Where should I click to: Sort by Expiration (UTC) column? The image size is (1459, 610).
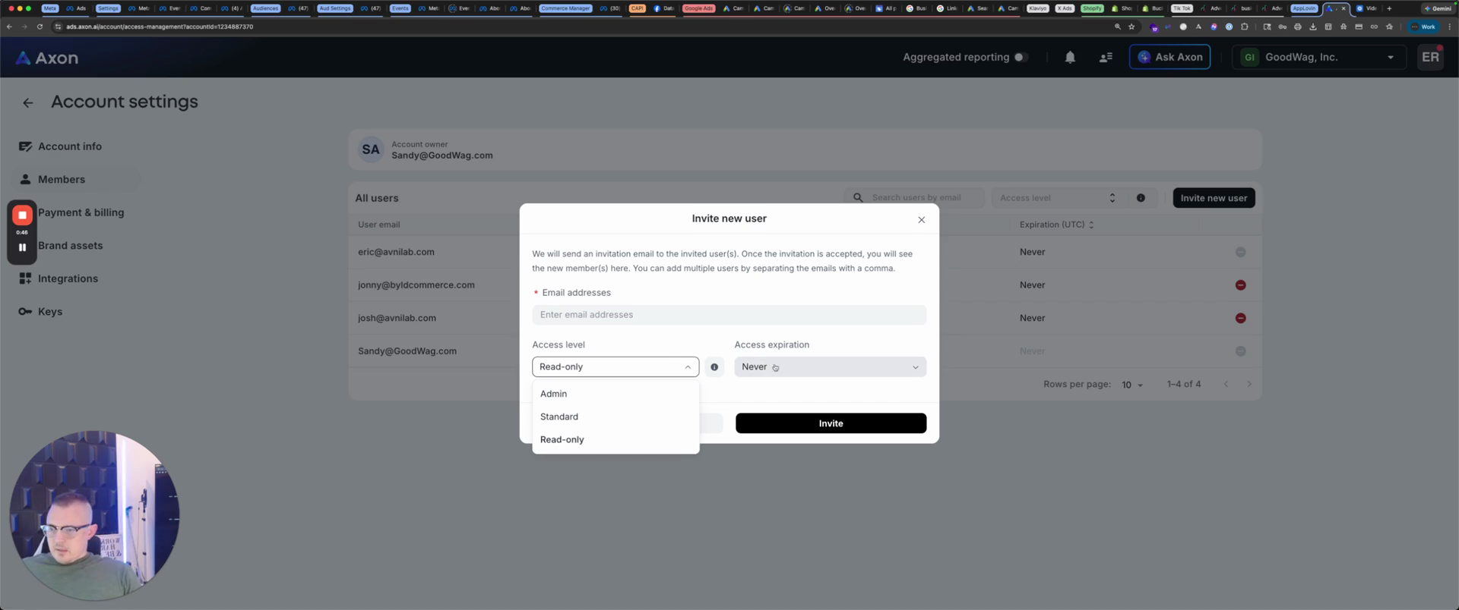click(1056, 225)
